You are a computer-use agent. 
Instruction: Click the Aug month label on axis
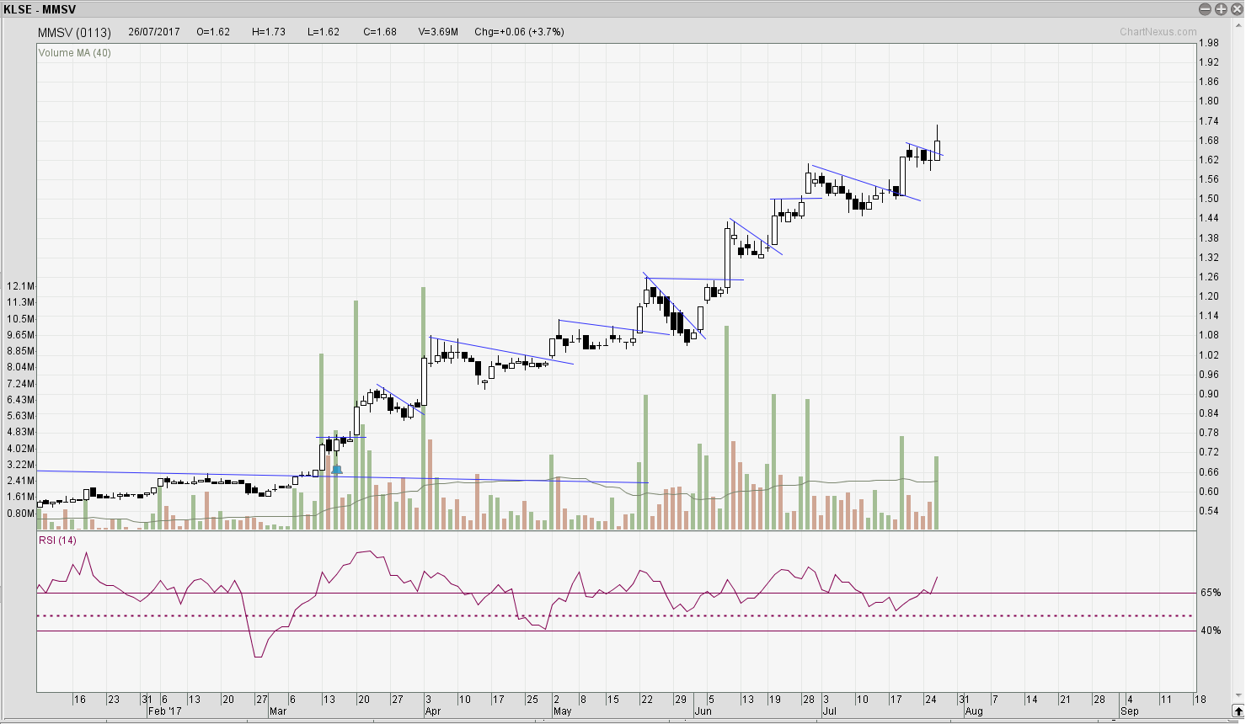pos(974,711)
